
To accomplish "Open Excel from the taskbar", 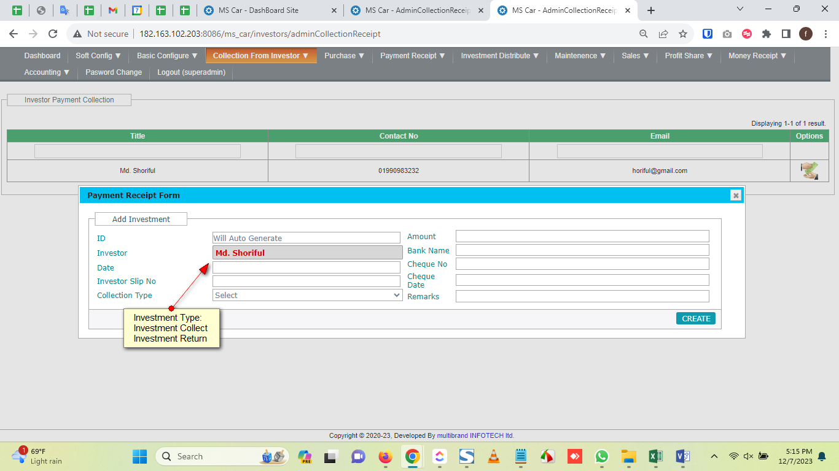I will pyautogui.click(x=655, y=456).
